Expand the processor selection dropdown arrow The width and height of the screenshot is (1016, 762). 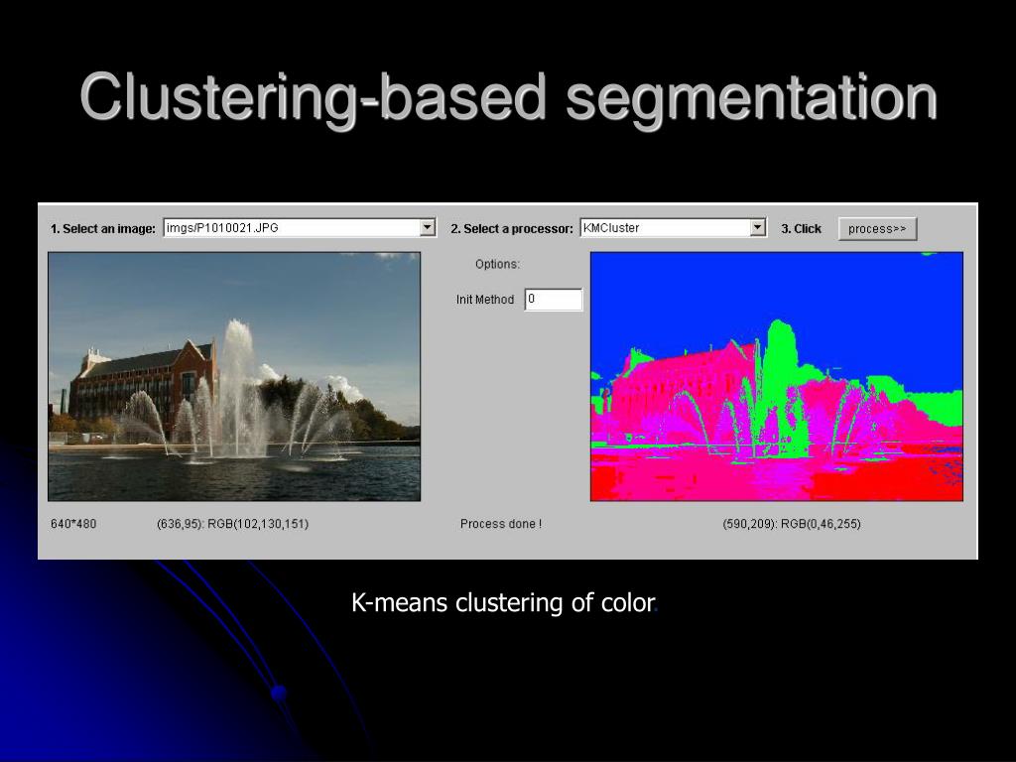(x=758, y=227)
